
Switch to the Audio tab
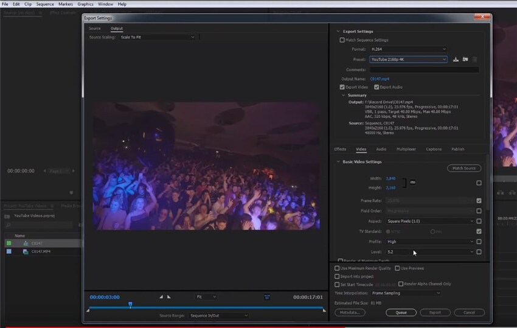point(381,149)
